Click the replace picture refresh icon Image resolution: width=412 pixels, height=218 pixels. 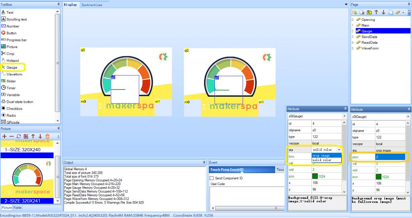19,137
